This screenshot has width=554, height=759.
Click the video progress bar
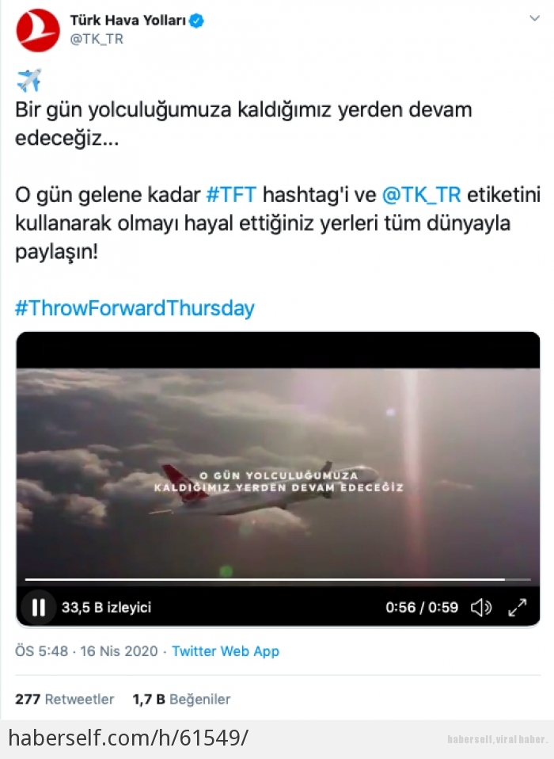pos(278,579)
